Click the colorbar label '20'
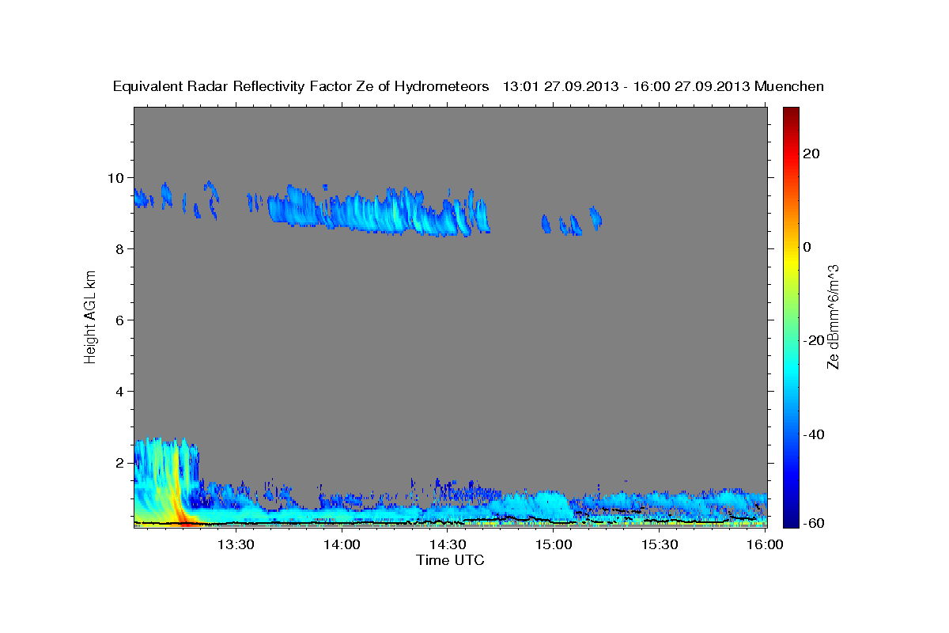 [811, 154]
